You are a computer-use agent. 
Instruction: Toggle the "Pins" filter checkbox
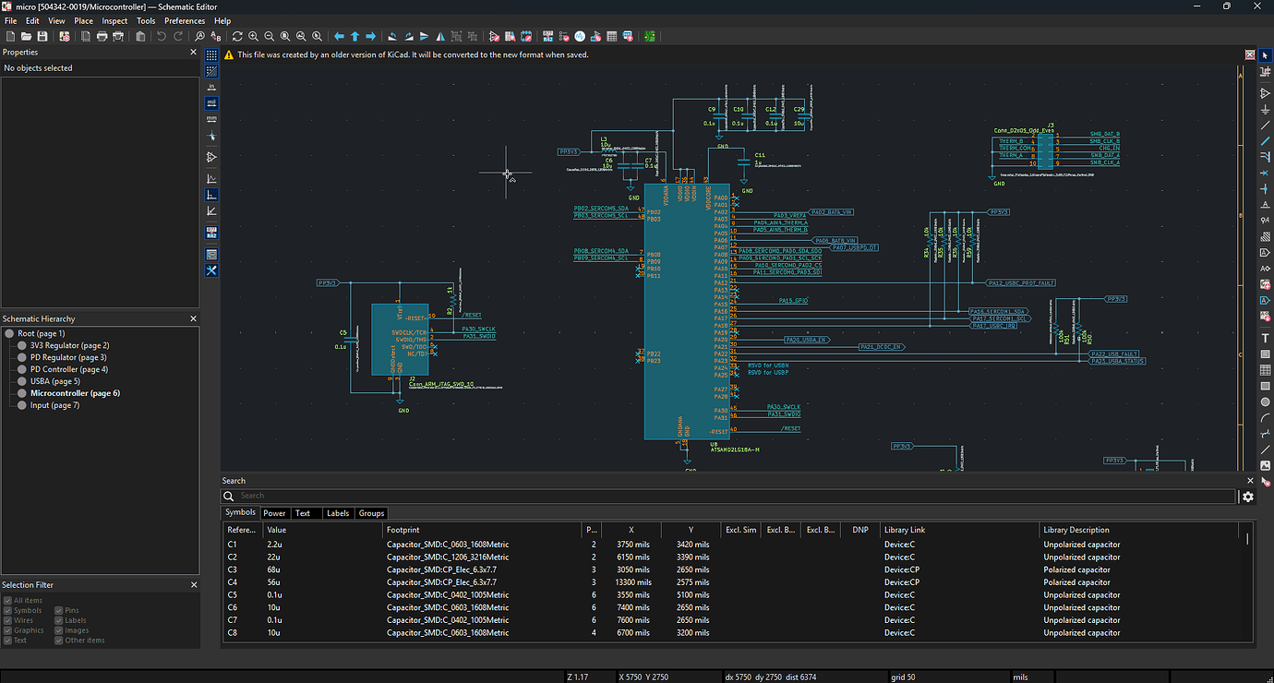point(57,610)
